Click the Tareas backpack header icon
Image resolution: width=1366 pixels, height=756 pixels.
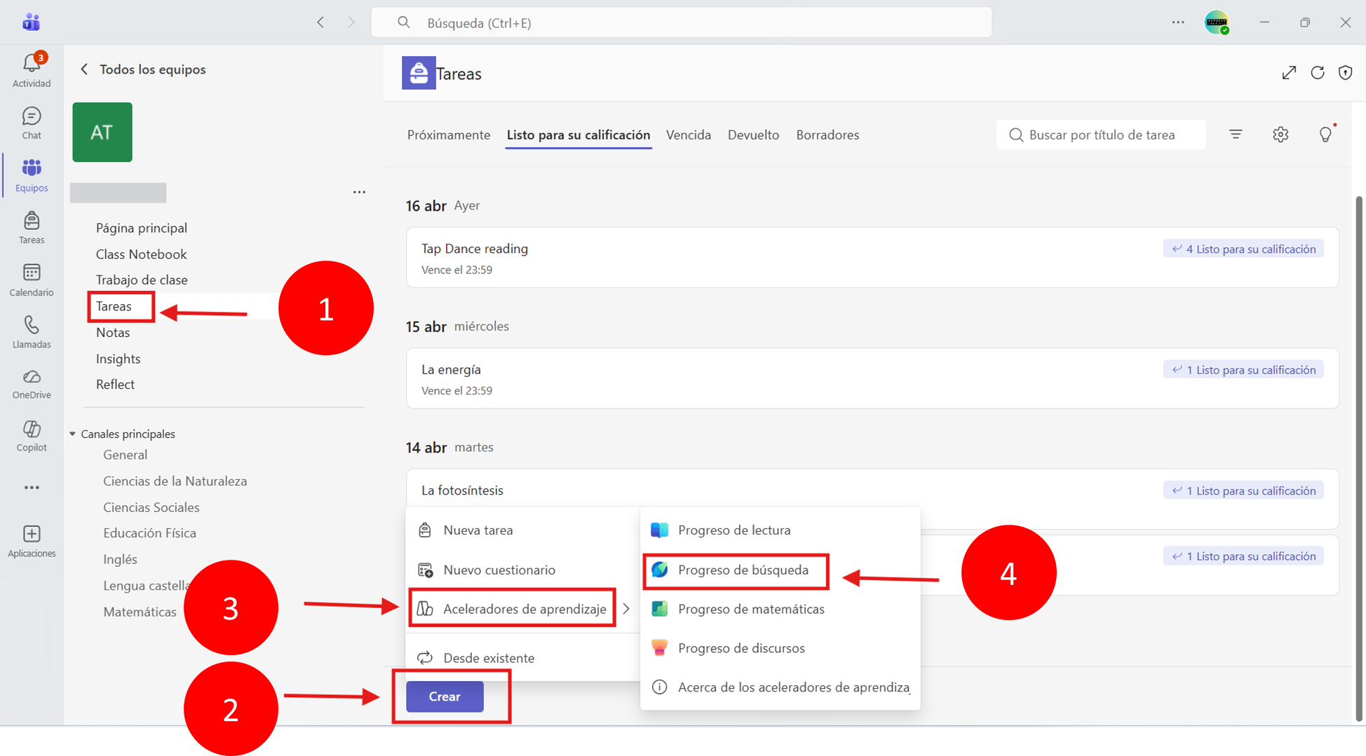(x=419, y=73)
